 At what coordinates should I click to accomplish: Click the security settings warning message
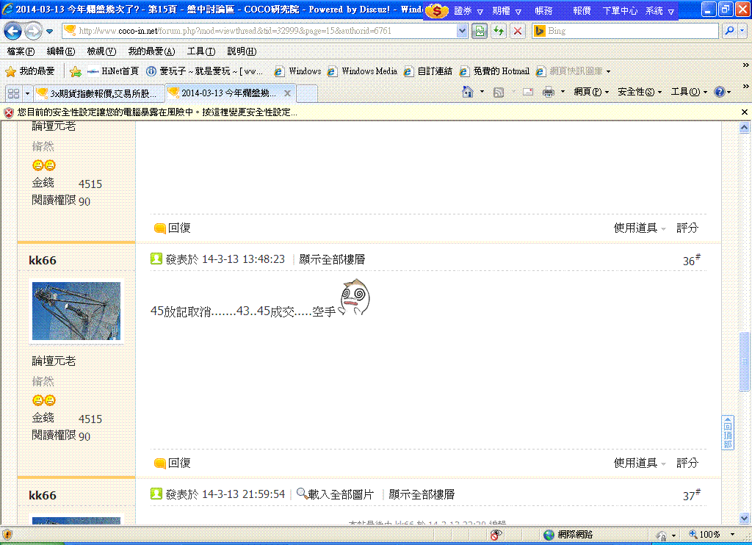click(x=157, y=112)
